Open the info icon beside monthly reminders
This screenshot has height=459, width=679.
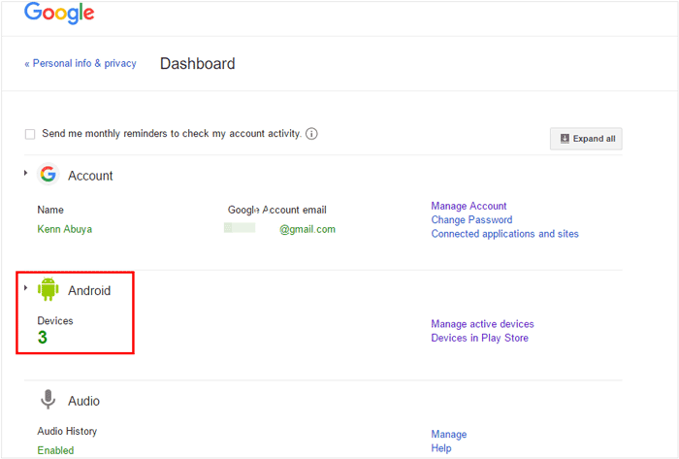pos(311,134)
